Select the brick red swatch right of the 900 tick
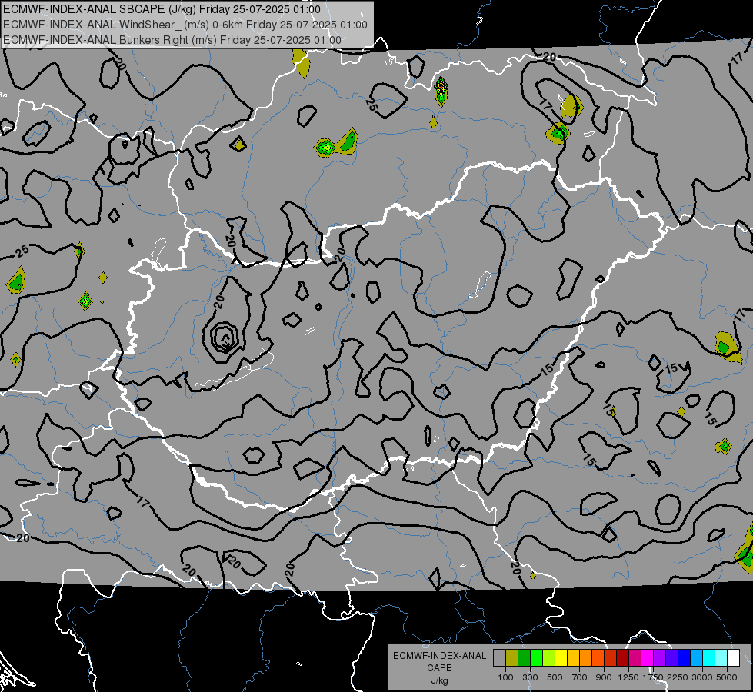Viewport: 753px width, 692px height. point(611,658)
